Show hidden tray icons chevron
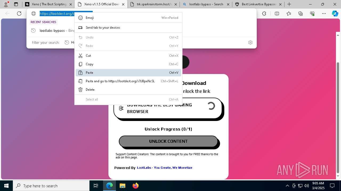The image size is (341, 191). pyautogui.click(x=287, y=186)
